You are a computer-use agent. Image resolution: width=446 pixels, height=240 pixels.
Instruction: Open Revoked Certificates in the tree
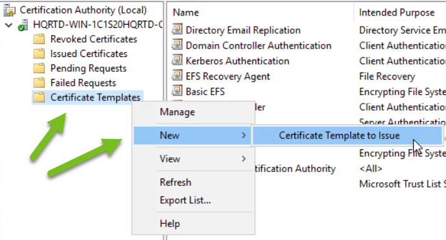point(93,39)
